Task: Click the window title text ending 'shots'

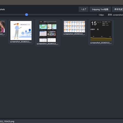Action: tap(2, 9)
